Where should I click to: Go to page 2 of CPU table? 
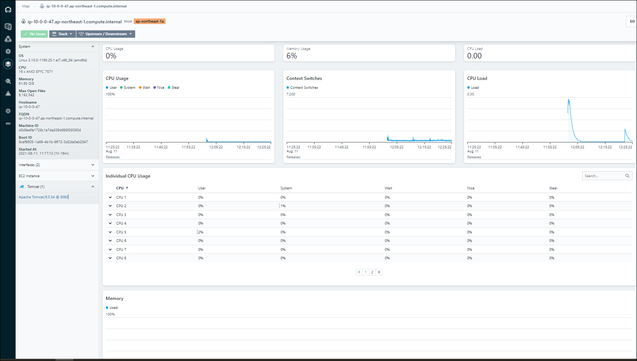tap(372, 272)
